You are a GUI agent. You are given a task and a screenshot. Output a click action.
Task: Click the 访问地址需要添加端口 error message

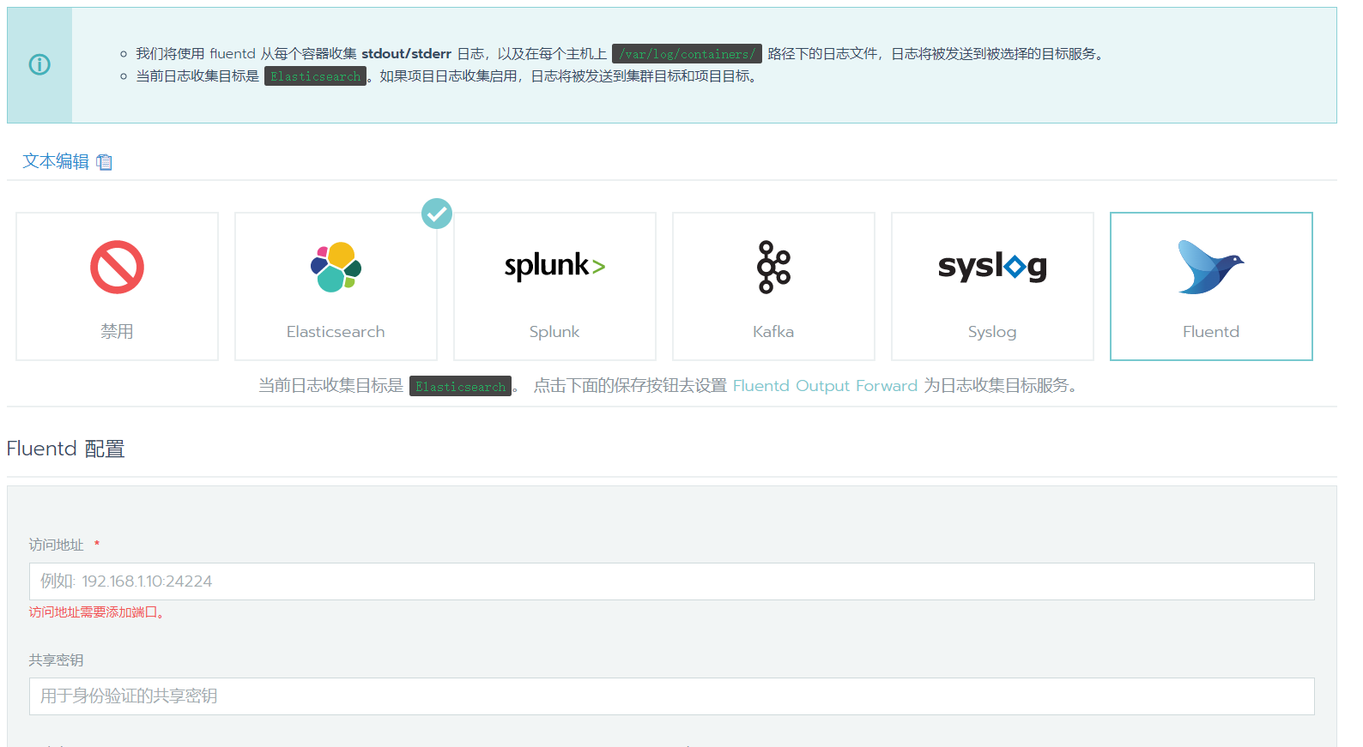[x=96, y=612]
